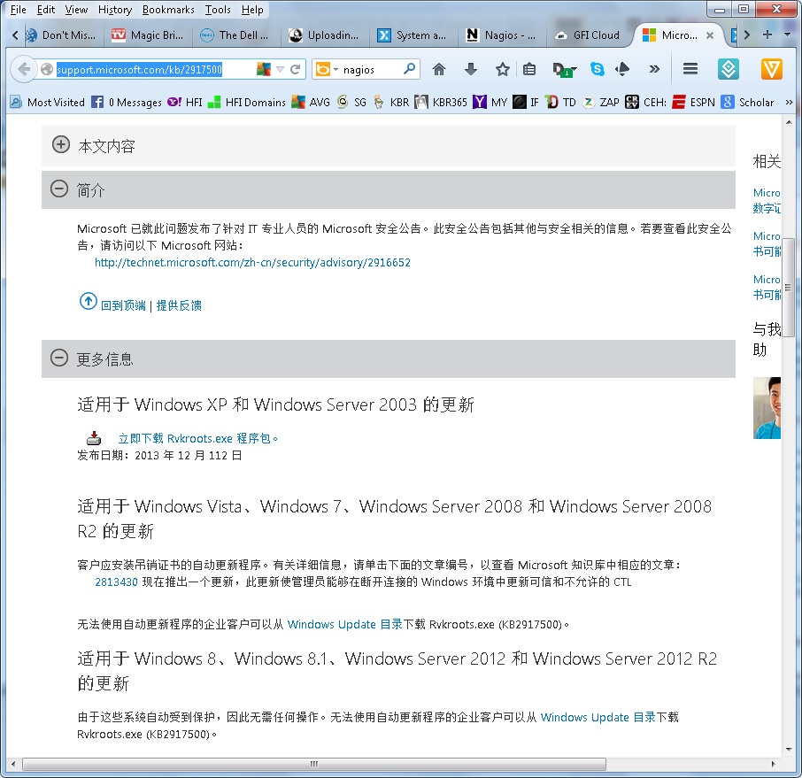Switch to the Nagios tab
This screenshot has width=802, height=778.
(500, 35)
